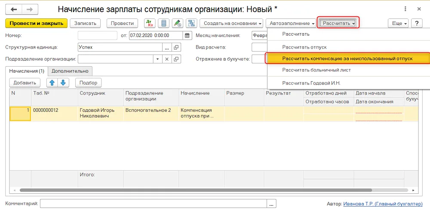Select the cell 0000000012

point(55,113)
